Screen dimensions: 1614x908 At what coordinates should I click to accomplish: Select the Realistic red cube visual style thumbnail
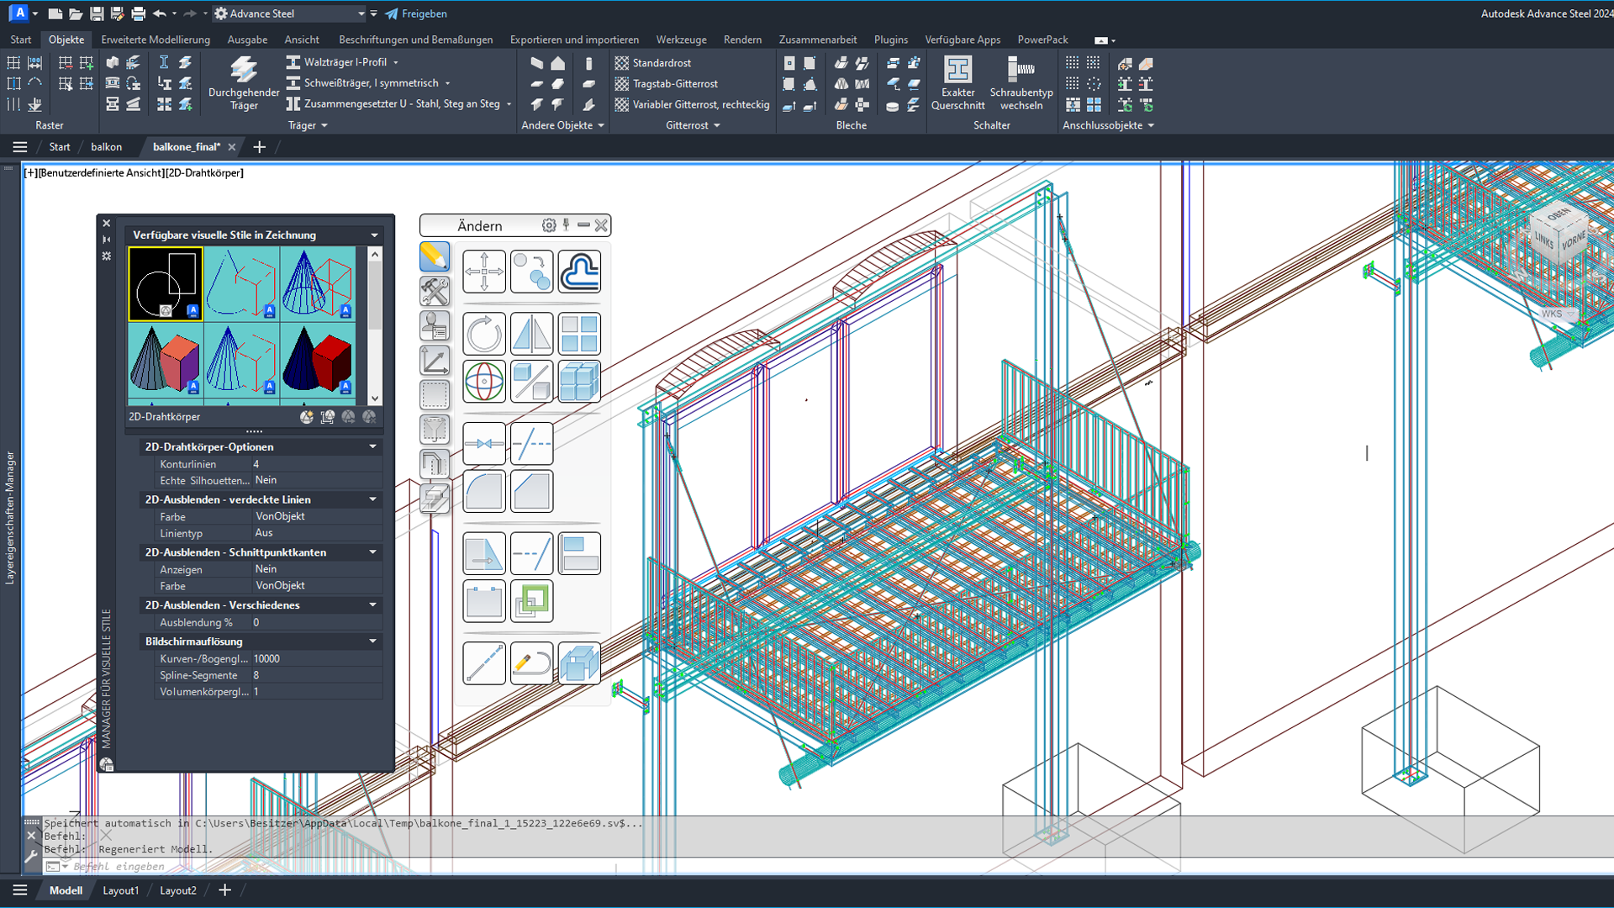(318, 360)
